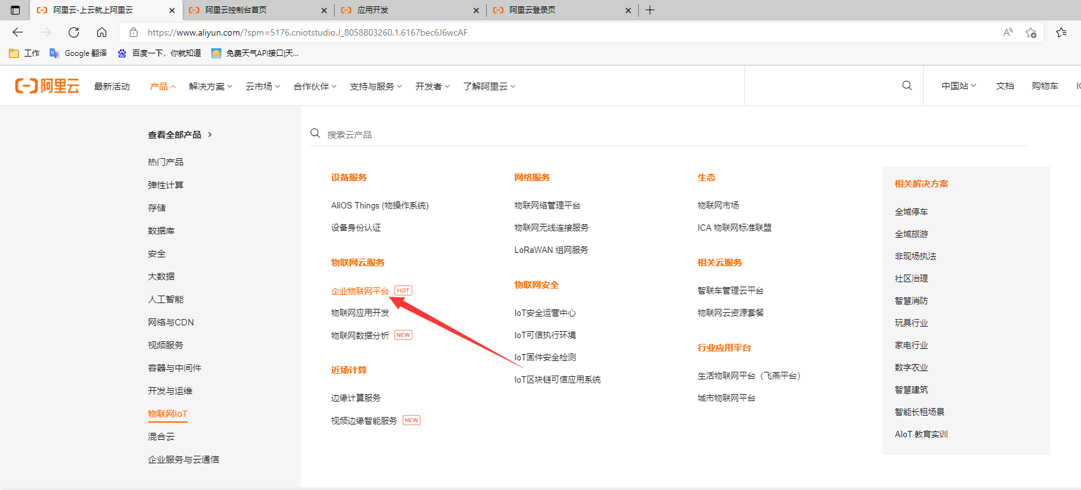
Task: Click the browser forward arrow
Action: click(x=46, y=32)
